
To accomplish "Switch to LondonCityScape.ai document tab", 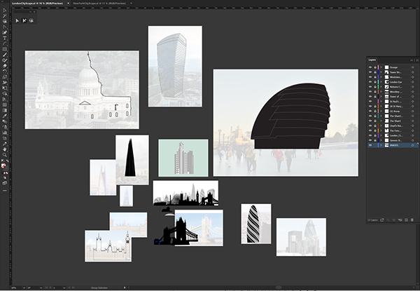I will point(37,4).
